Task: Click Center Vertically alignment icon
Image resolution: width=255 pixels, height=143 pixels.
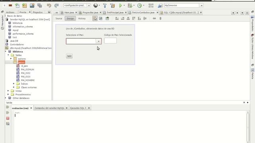Action: point(145,19)
